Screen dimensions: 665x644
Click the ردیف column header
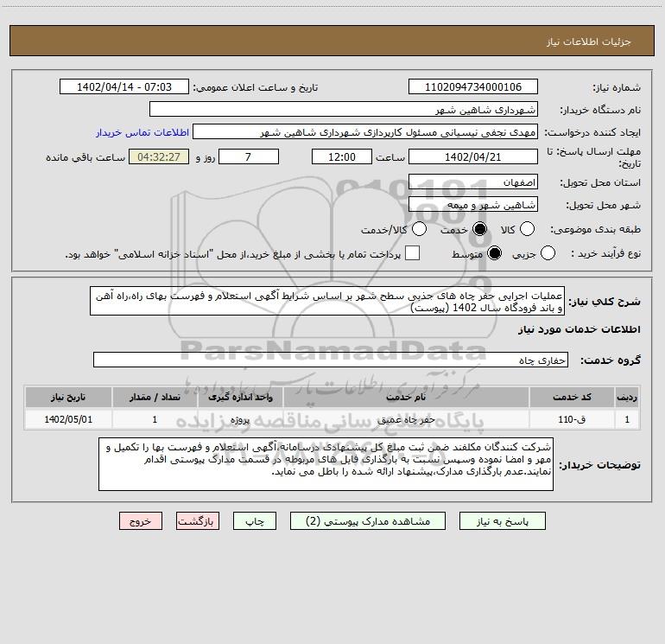point(627,398)
